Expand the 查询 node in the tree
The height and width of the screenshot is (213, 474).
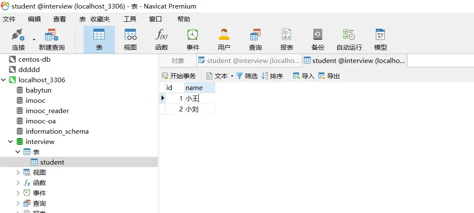[x=18, y=203]
